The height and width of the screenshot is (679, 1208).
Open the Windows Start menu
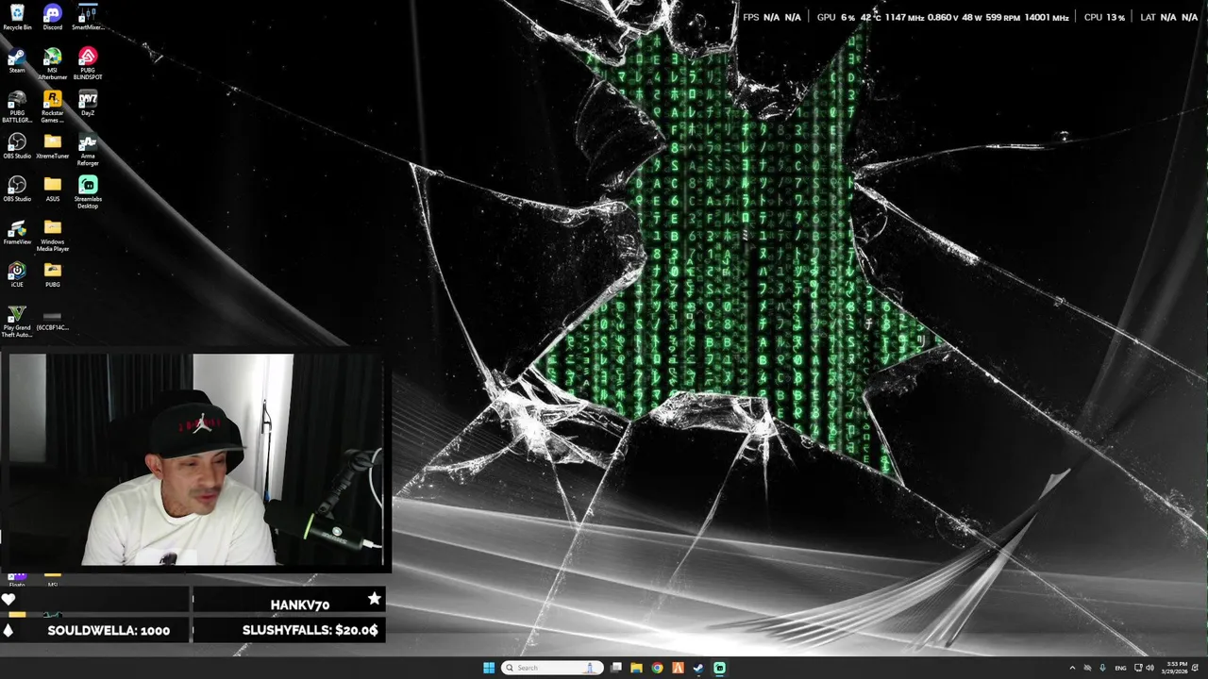(x=489, y=668)
